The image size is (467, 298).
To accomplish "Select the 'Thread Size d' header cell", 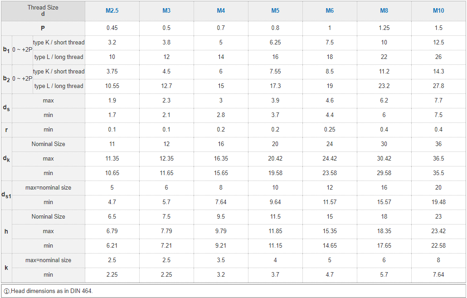I will [43, 11].
